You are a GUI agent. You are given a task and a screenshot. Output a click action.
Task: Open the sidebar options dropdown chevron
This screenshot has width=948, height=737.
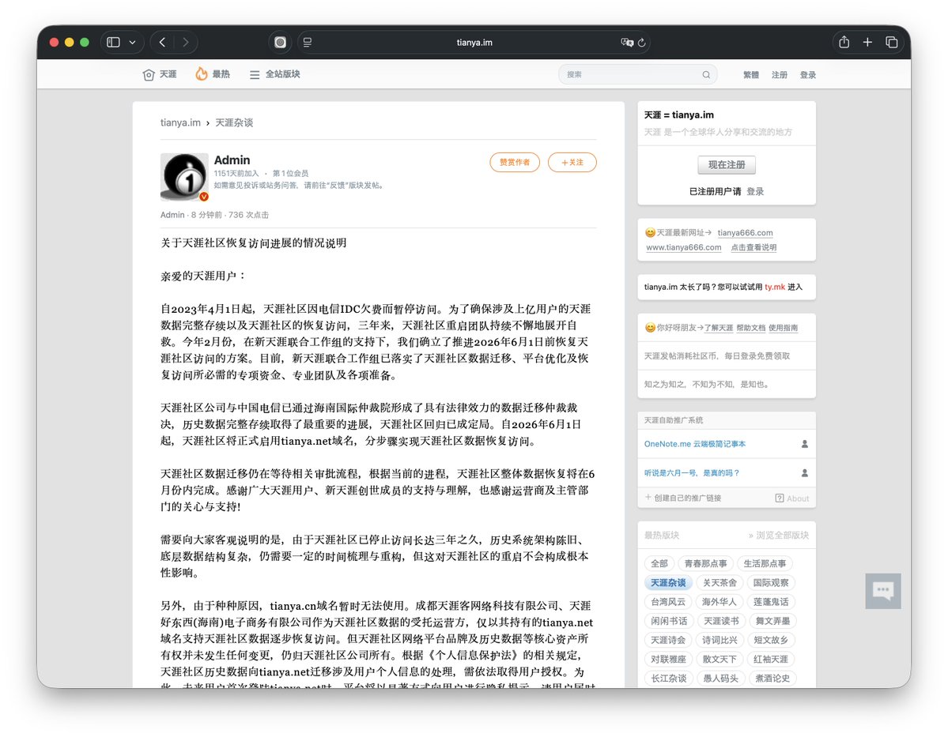tap(132, 43)
